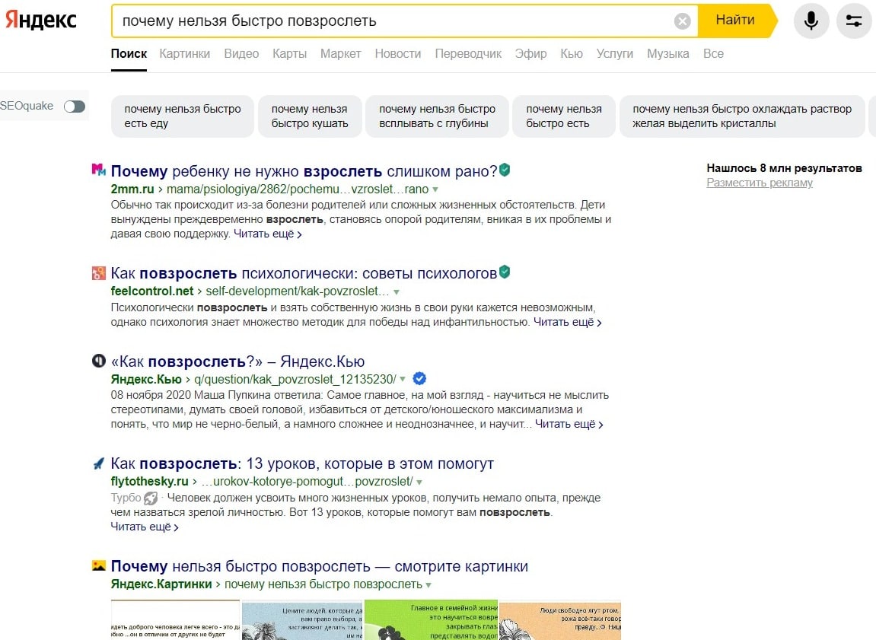Click 'Читать ещё' under feelcontrol.net snippet
This screenshot has width=876, height=640.
pos(568,322)
